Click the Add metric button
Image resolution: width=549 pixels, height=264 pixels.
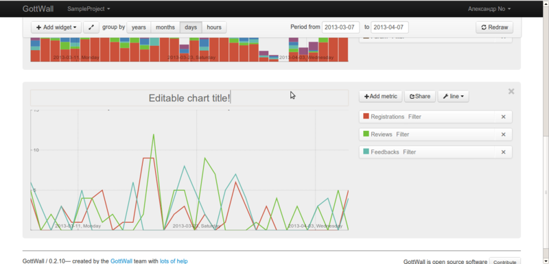[381, 97]
